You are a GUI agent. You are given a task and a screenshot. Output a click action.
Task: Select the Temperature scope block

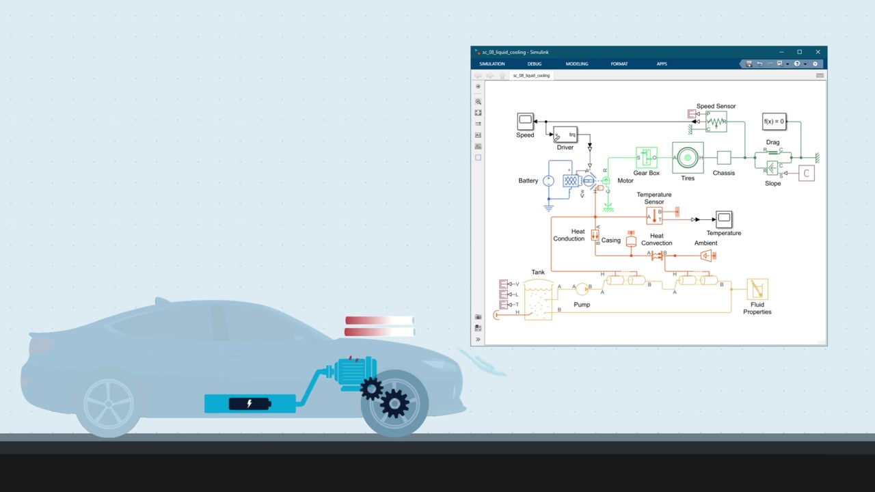click(723, 219)
